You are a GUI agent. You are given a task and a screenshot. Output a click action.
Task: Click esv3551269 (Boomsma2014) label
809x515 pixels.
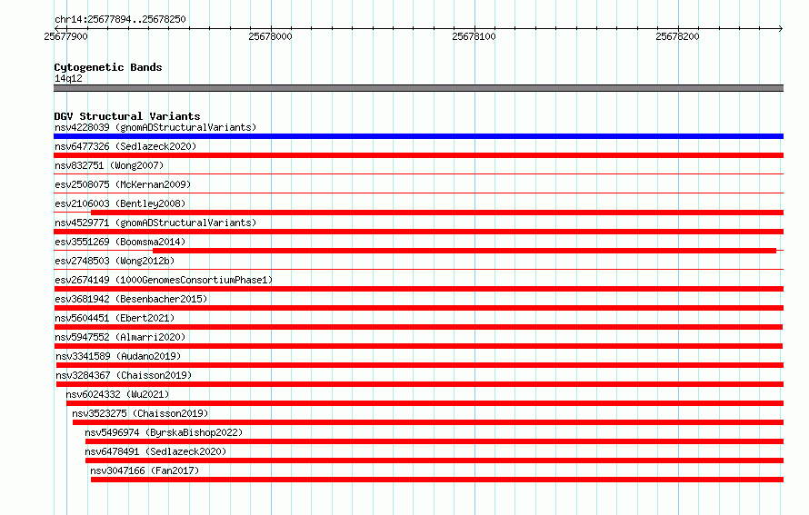click(x=120, y=242)
